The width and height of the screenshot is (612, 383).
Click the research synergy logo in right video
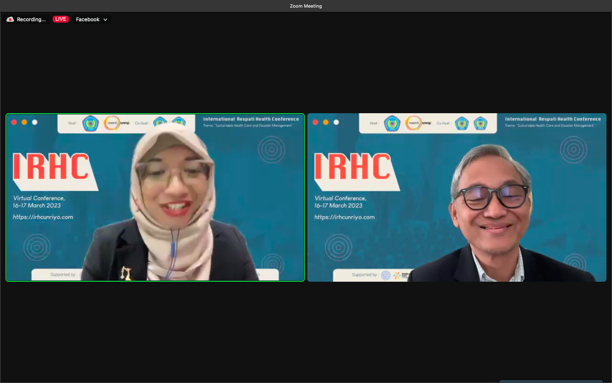pos(414,123)
